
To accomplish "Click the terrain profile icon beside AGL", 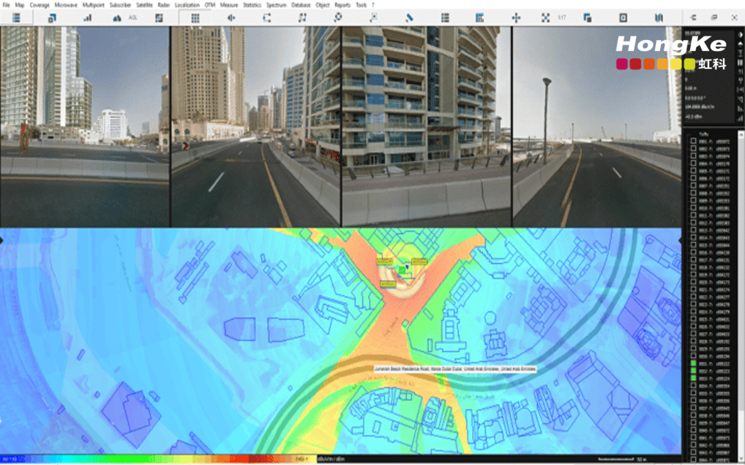I will click(x=117, y=18).
